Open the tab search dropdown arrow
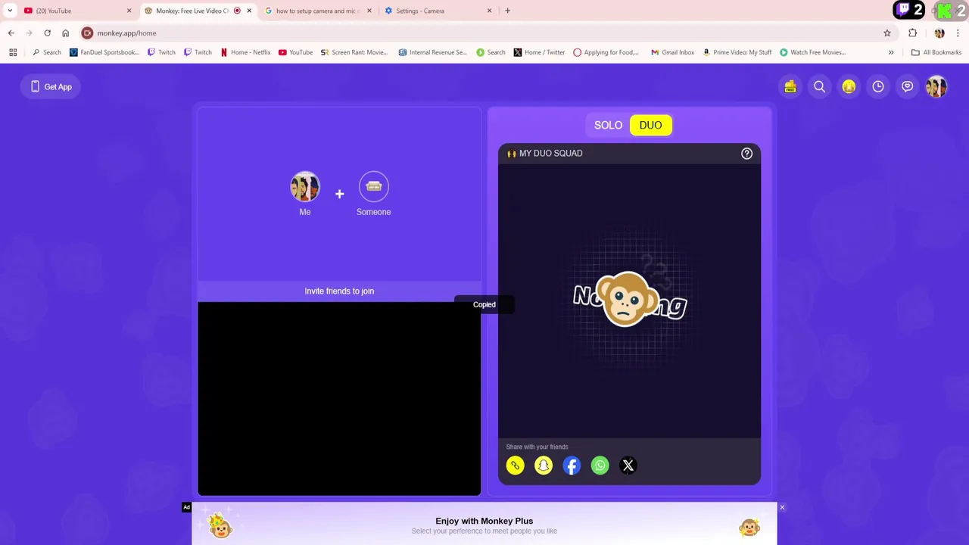Image resolution: width=969 pixels, height=545 pixels. 10,11
